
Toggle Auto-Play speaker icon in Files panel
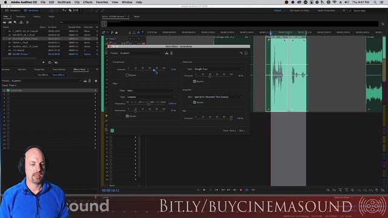point(56,62)
